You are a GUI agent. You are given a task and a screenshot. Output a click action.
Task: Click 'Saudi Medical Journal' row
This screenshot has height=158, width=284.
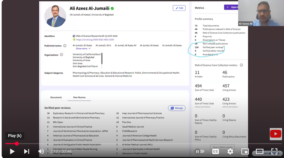[x=133, y=126]
